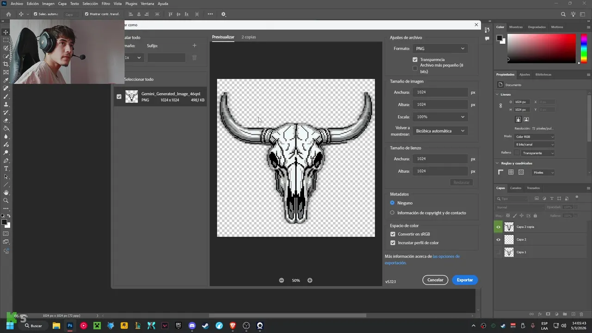Disable the Transparencia checkbox
The height and width of the screenshot is (333, 592).
coord(415,60)
